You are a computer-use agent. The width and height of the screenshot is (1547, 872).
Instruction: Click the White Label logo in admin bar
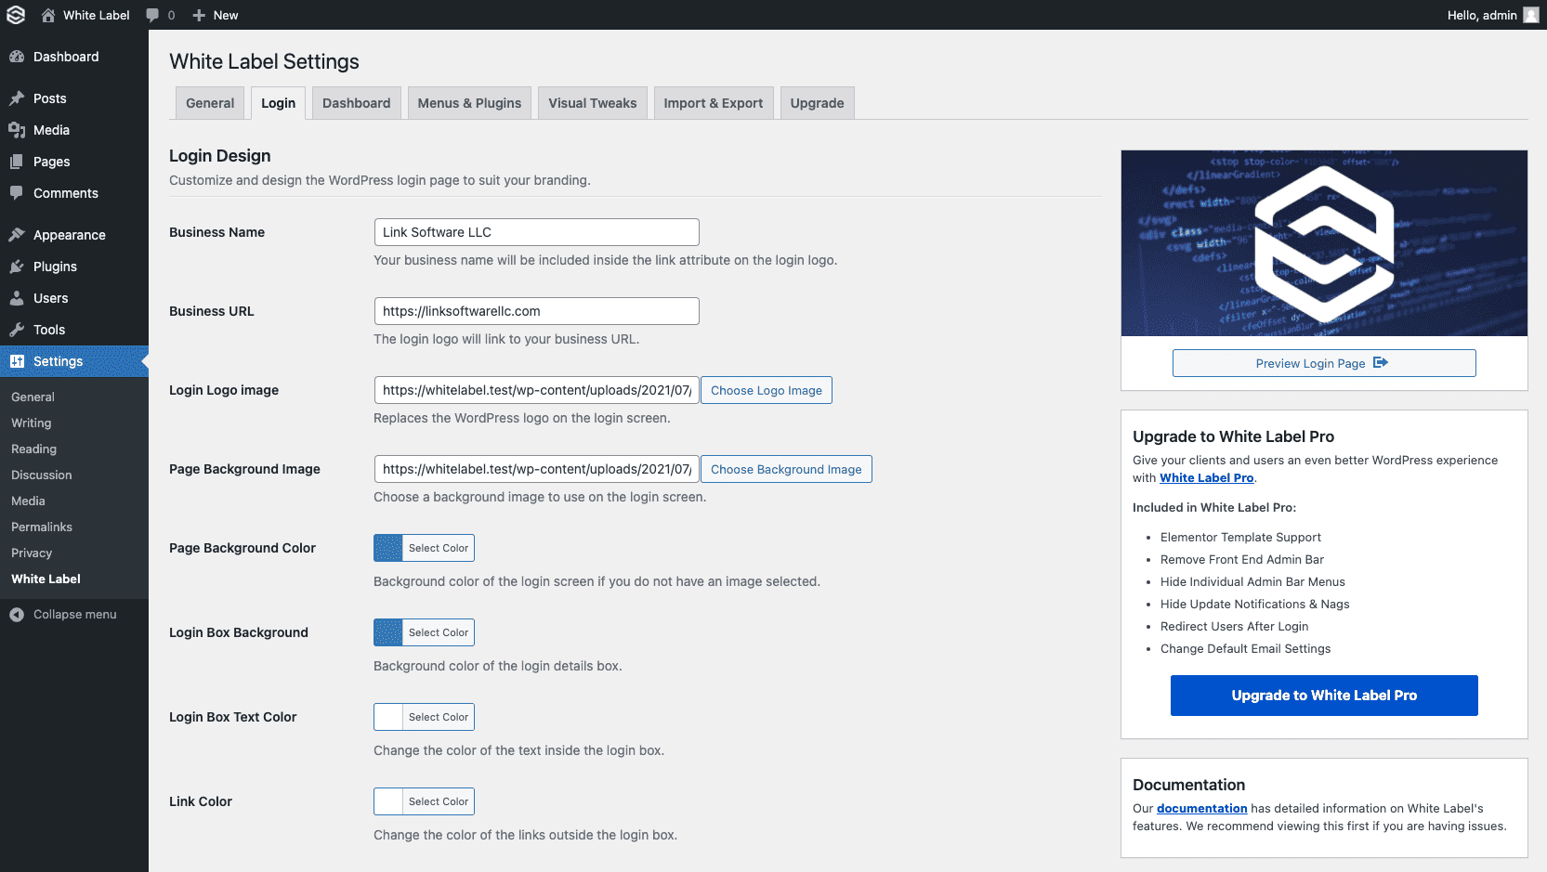(15, 15)
